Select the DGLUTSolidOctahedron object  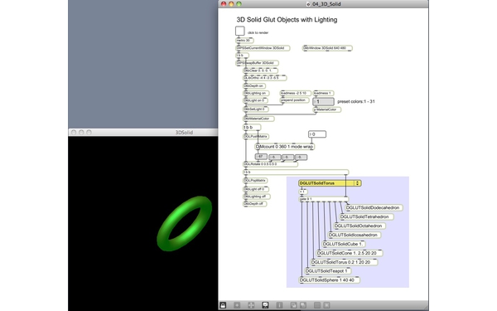tap(359, 226)
